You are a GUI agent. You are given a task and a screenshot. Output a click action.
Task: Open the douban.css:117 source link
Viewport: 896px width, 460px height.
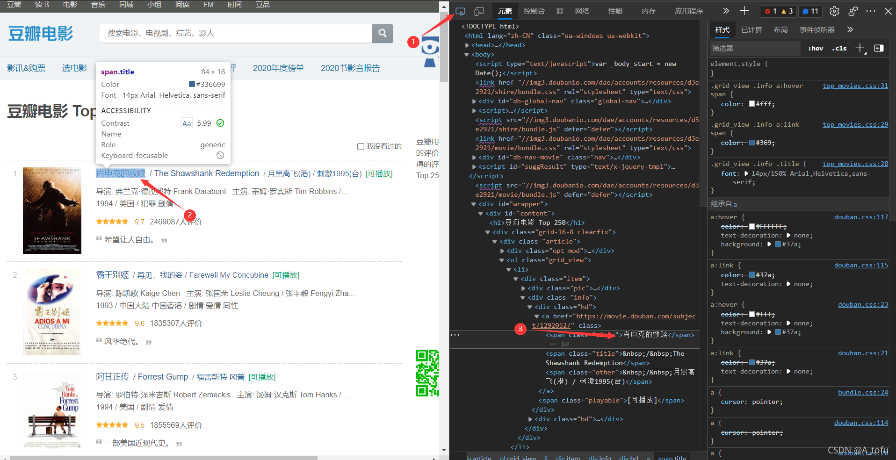pos(861,217)
